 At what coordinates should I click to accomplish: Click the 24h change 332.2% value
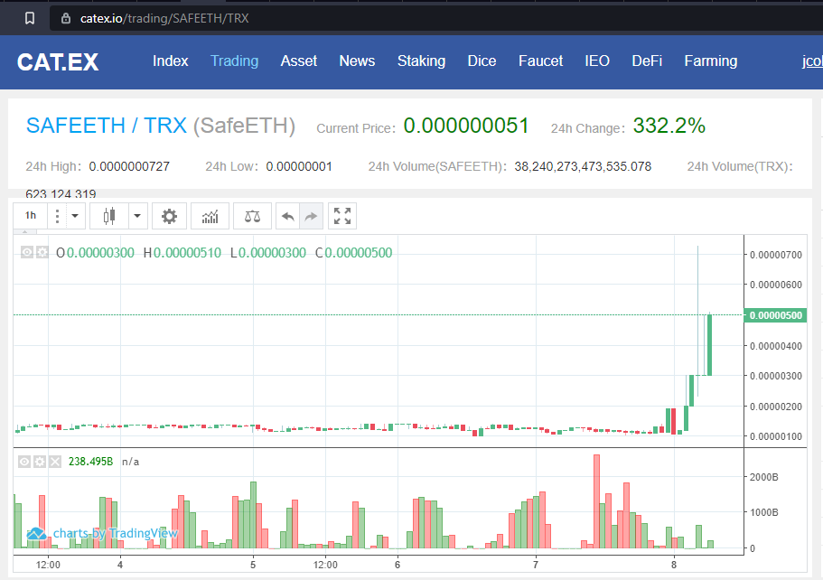669,126
